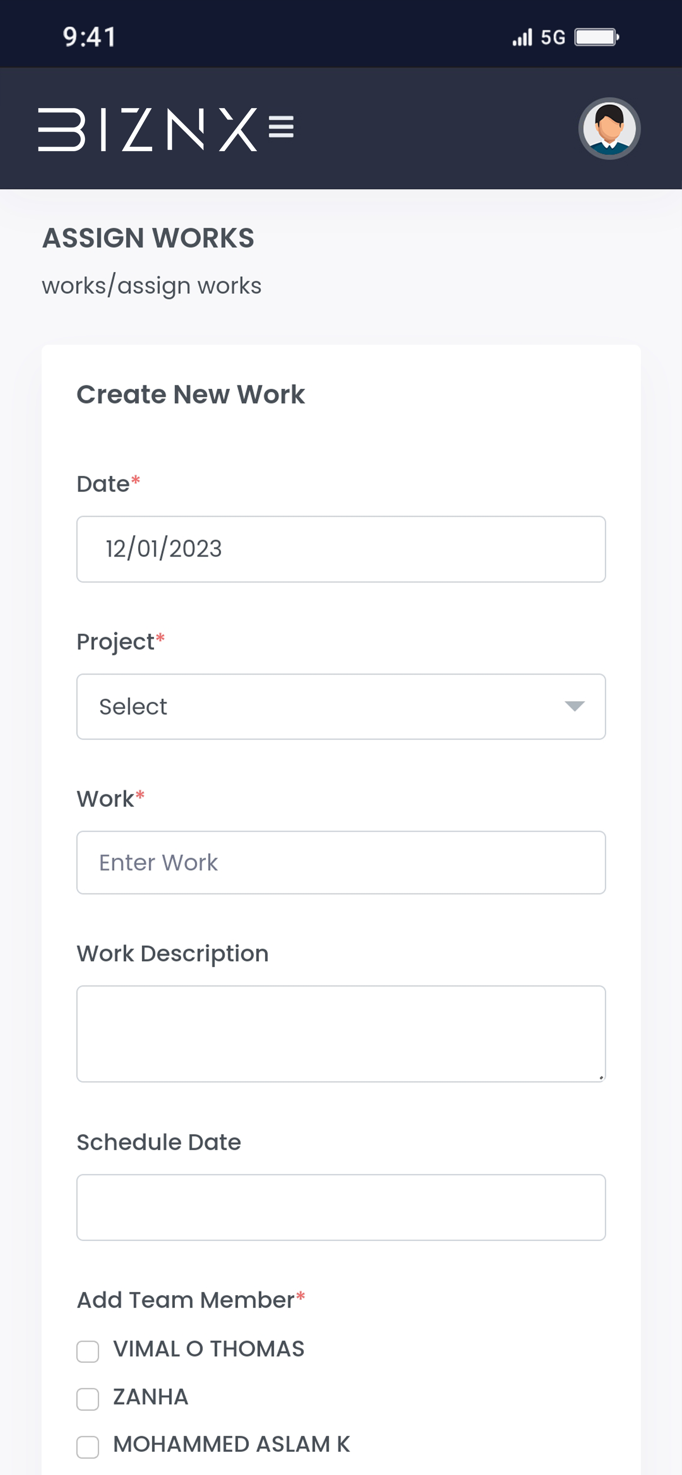This screenshot has height=1475, width=682.
Task: Click the BIZNX logo
Action: pyautogui.click(x=147, y=129)
